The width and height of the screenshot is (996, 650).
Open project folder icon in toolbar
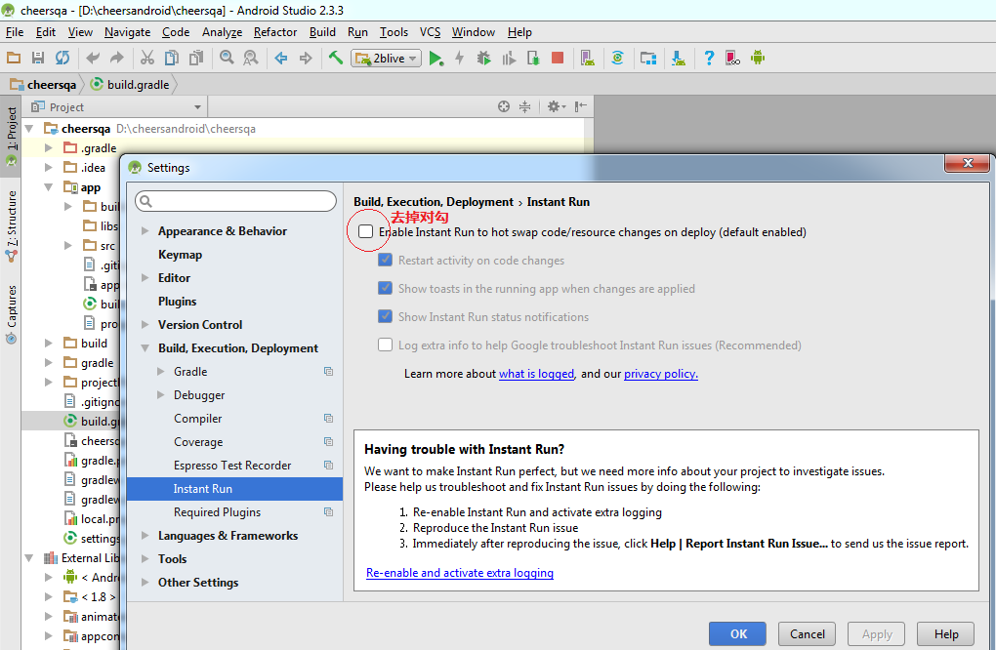(14, 59)
